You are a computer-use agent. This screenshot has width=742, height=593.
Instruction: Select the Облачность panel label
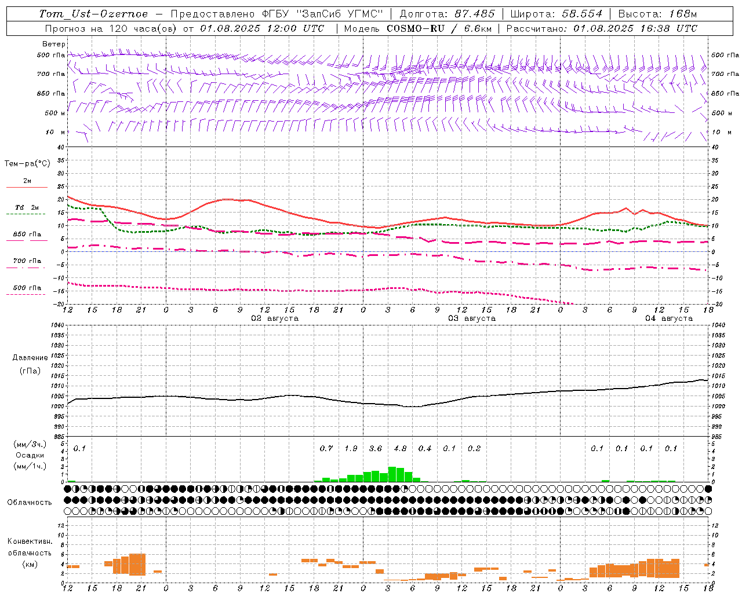click(x=30, y=502)
